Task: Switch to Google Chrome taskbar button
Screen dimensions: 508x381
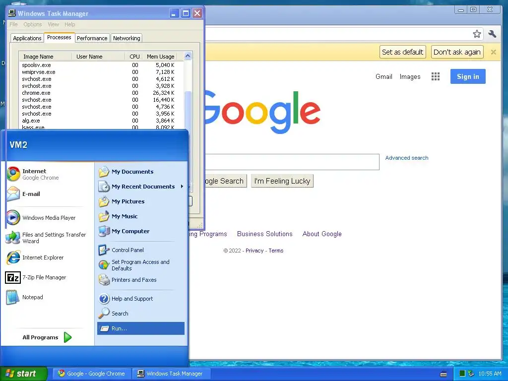Action: [x=91, y=374]
